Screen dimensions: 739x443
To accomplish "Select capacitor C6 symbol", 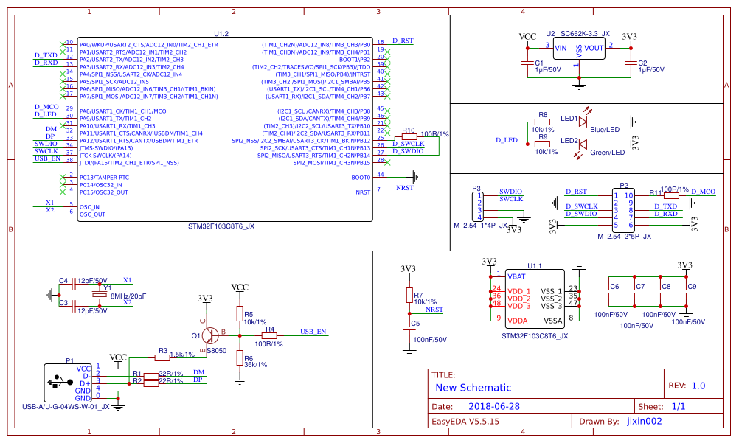I will coord(609,292).
